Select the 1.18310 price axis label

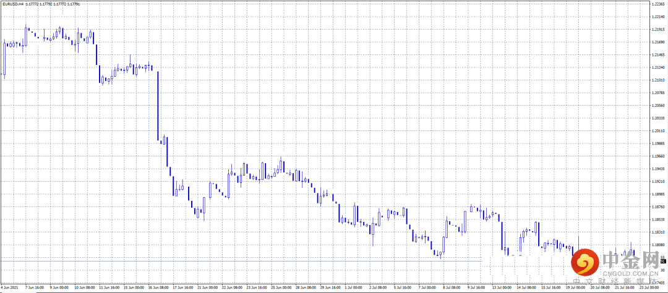point(658,232)
